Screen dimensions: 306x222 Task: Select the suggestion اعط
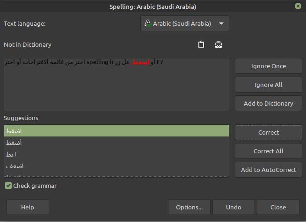[x=116, y=154]
